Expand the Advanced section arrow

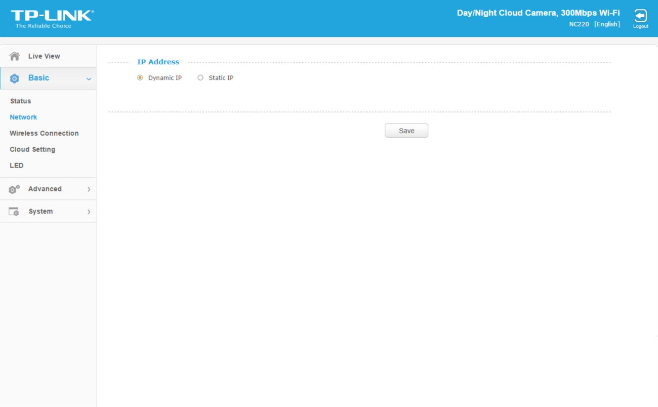(x=89, y=189)
